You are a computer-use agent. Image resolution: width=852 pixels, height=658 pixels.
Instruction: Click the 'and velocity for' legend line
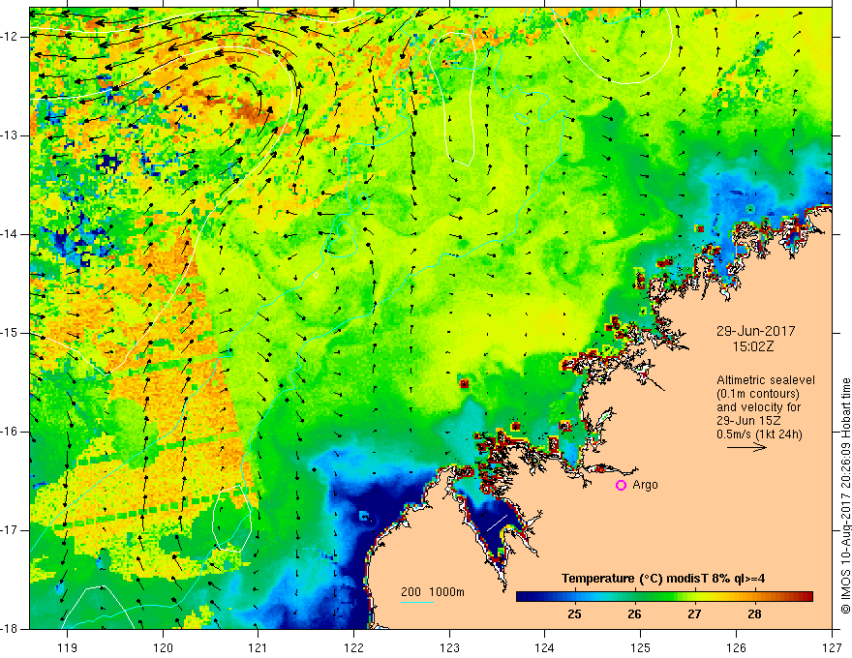coord(758,407)
